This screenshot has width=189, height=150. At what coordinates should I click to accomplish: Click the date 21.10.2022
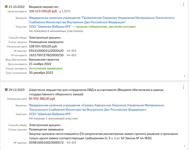pyautogui.click(x=17, y=7)
